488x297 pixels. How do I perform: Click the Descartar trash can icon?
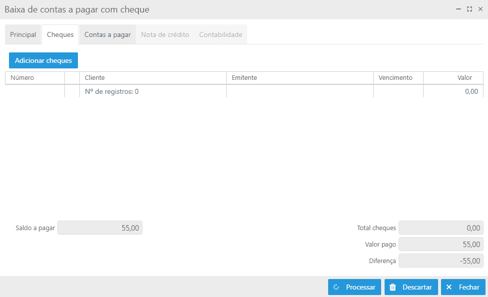pyautogui.click(x=393, y=287)
